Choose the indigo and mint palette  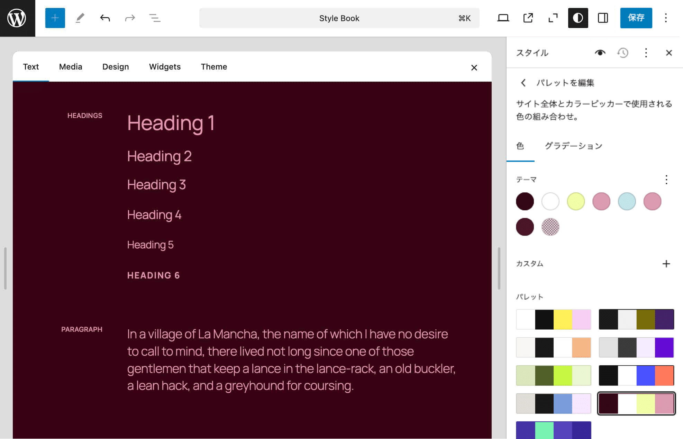(x=554, y=430)
